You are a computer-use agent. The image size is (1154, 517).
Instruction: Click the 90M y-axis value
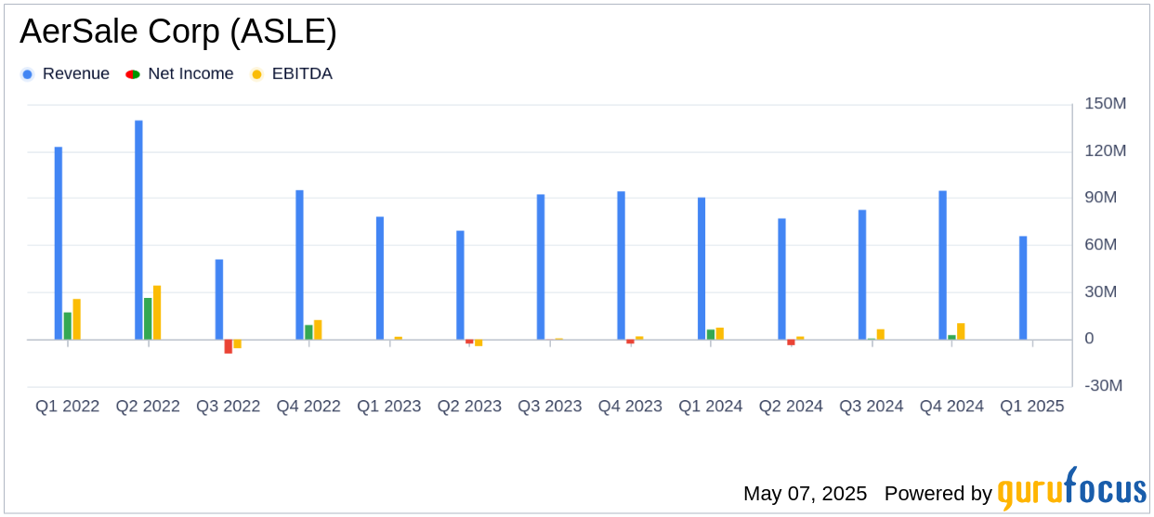[1101, 198]
